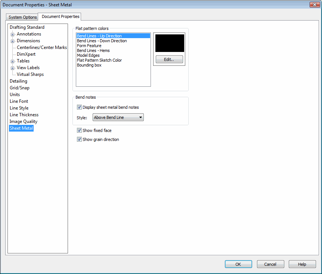This screenshot has width=322, height=274.
Task: Select Line Font in the tree
Action: point(19,101)
